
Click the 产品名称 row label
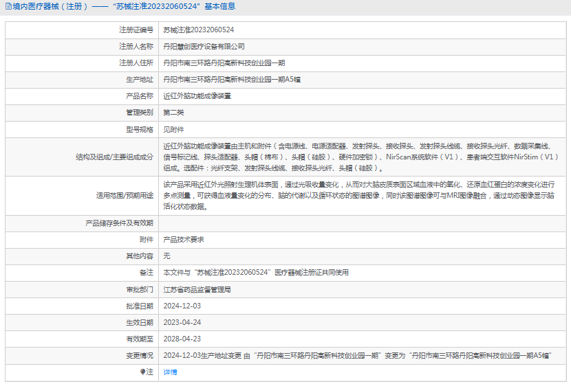coord(140,96)
